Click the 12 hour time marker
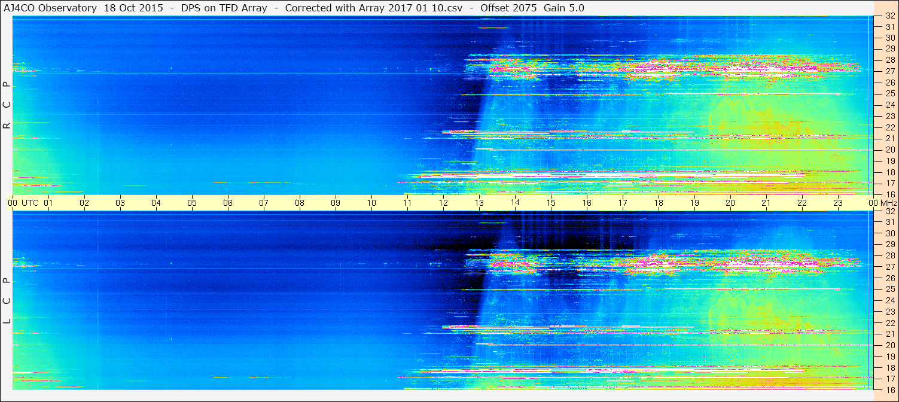 coord(443,203)
